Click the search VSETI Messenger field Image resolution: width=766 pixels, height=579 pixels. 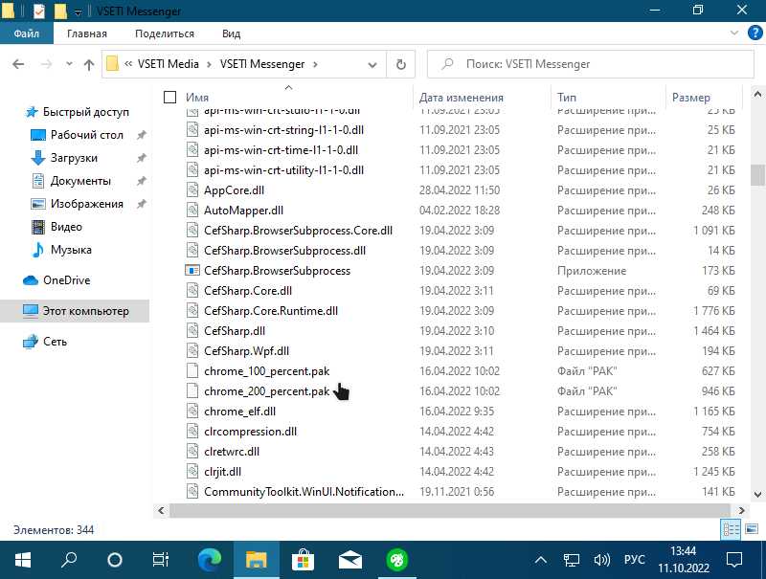coord(591,64)
